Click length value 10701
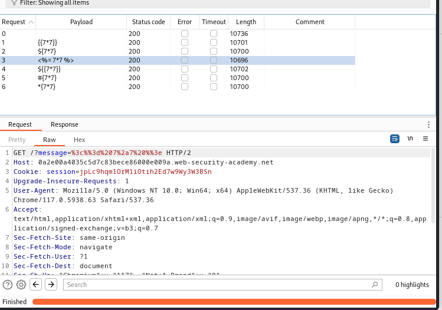442x310 pixels. (238, 42)
